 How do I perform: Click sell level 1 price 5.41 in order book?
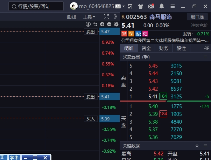click(153, 97)
